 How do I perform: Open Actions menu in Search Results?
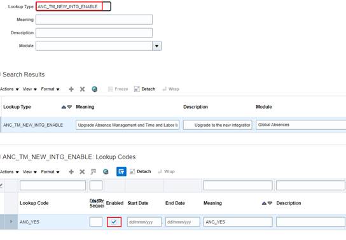pyautogui.click(x=10, y=89)
